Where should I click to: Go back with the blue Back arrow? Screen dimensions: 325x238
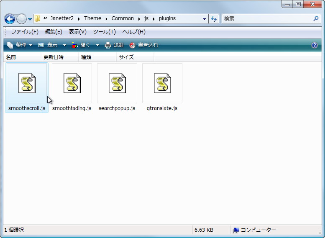(10, 19)
